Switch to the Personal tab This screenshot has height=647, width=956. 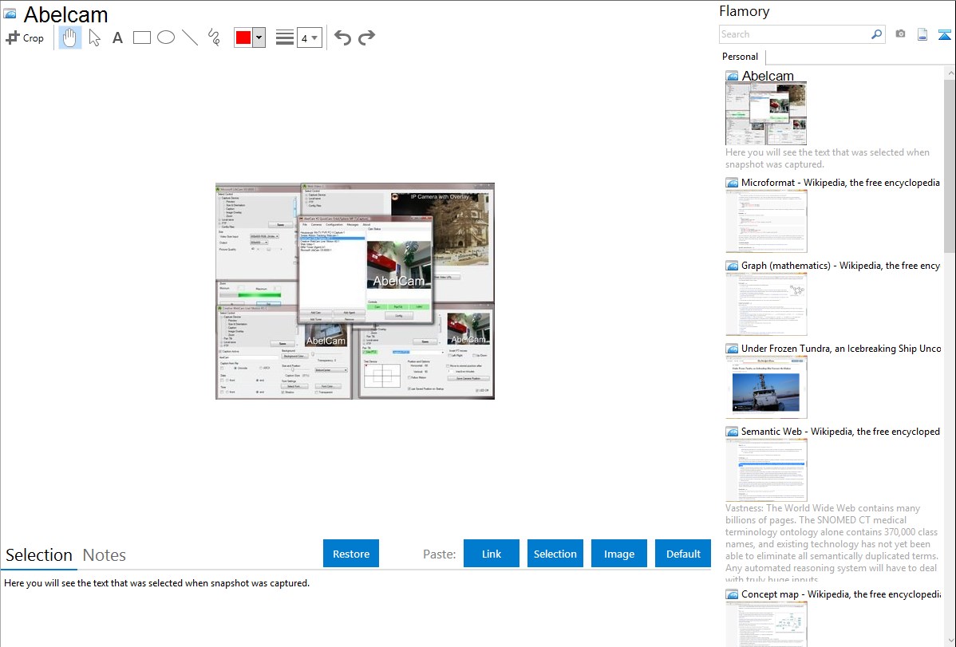741,57
